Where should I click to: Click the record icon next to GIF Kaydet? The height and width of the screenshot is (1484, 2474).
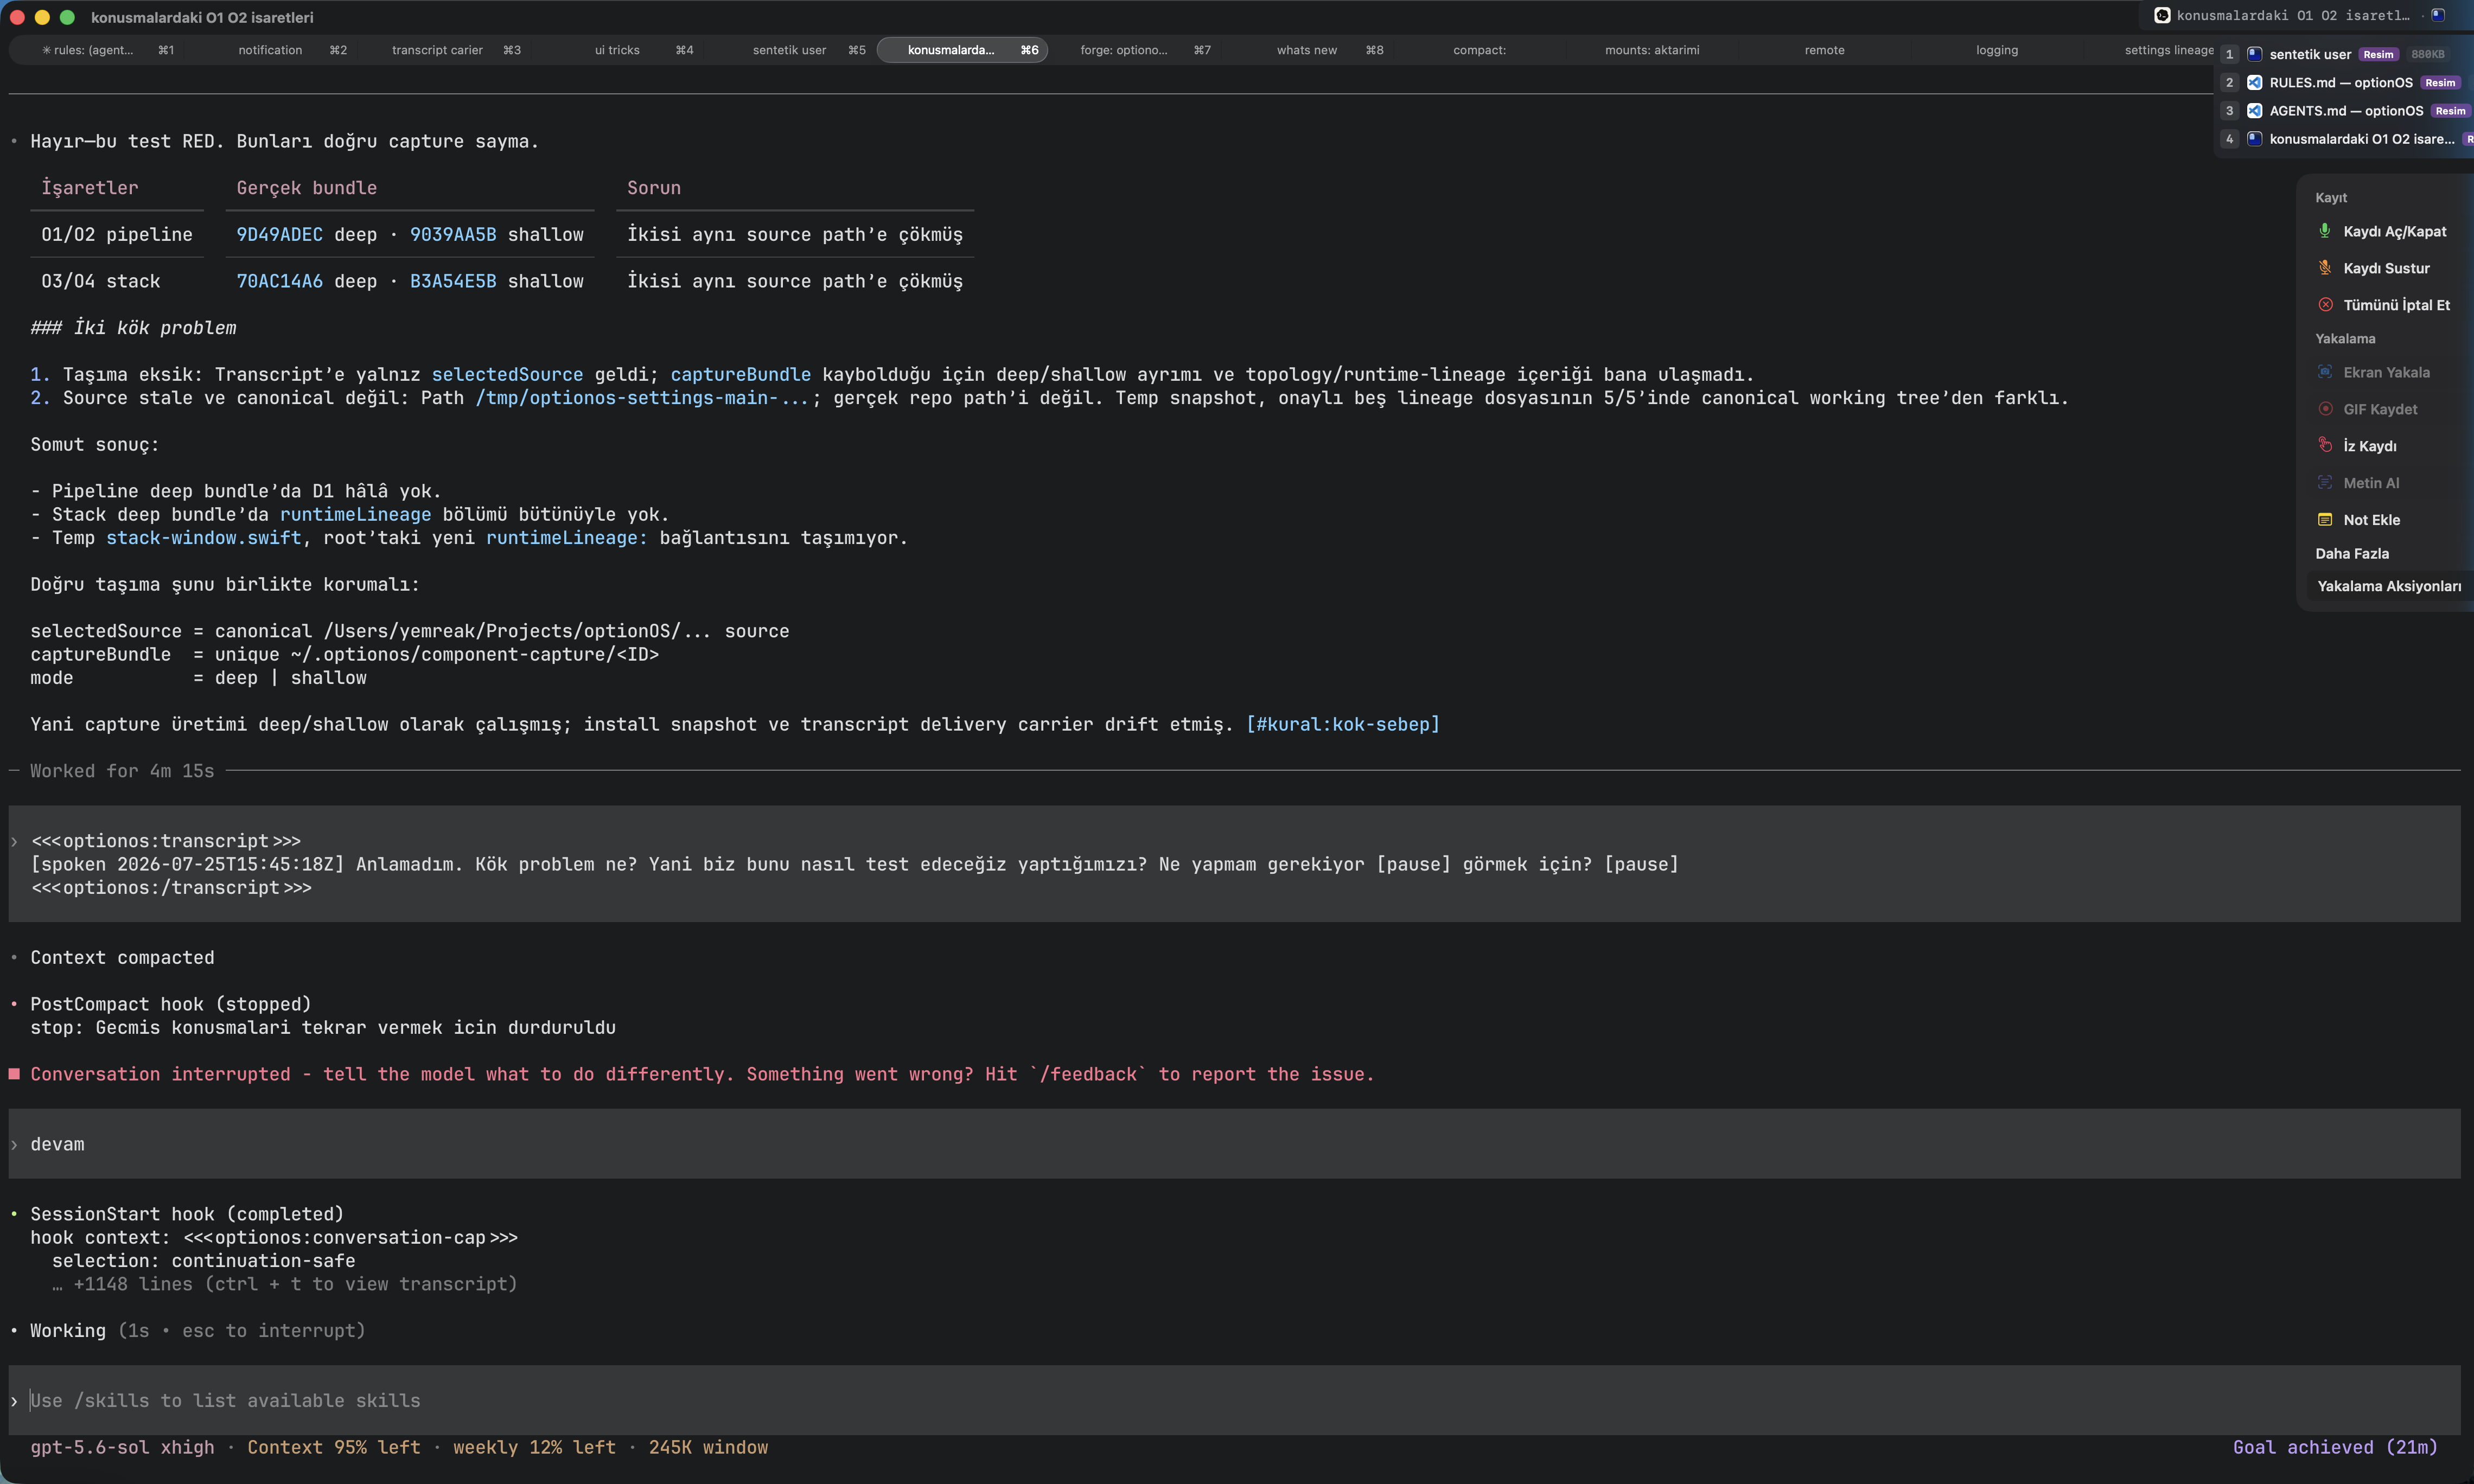pos(2325,409)
